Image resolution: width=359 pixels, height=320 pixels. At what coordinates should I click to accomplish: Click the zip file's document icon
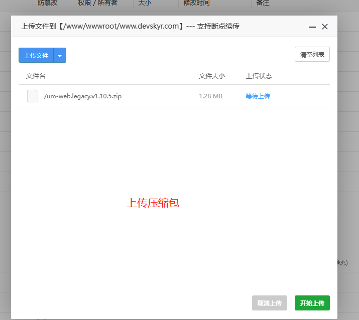(33, 96)
